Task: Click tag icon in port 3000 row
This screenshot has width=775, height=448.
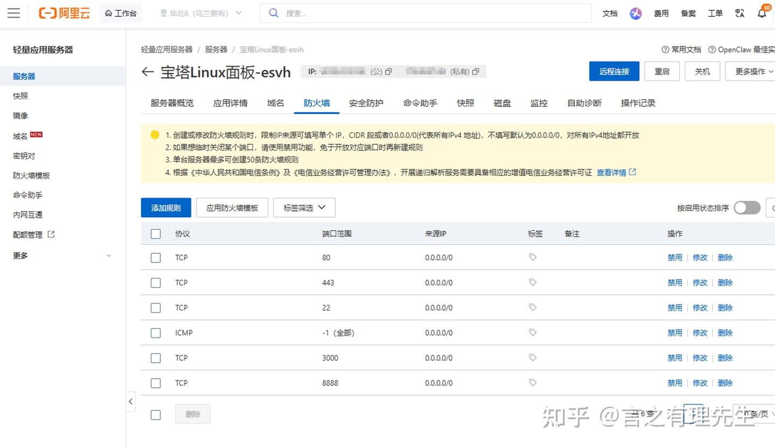Action: pos(533,358)
